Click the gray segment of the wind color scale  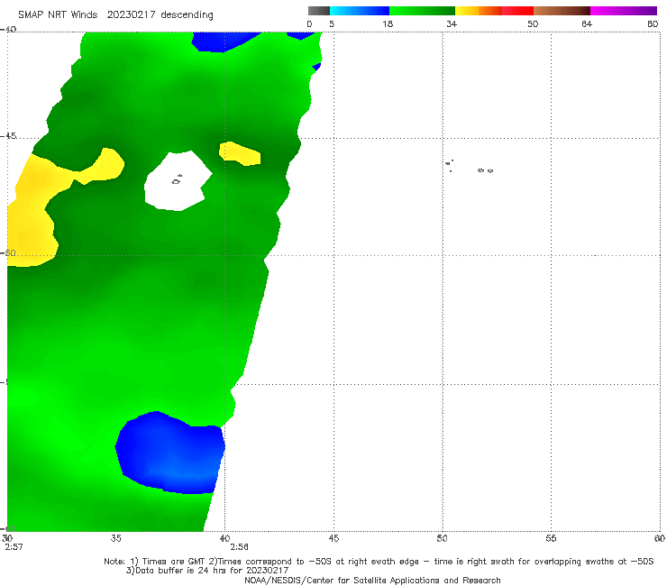click(318, 11)
